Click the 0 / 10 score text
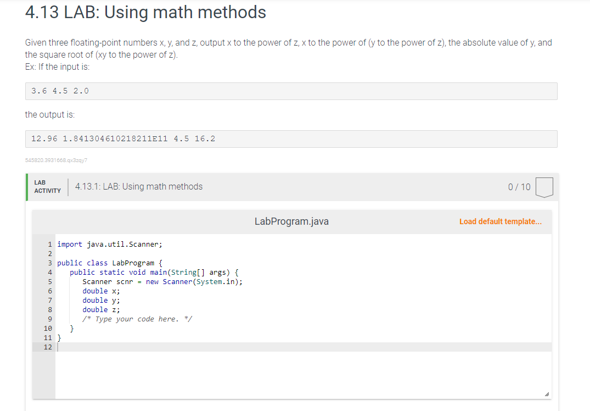This screenshot has height=411, width=590. pos(519,186)
